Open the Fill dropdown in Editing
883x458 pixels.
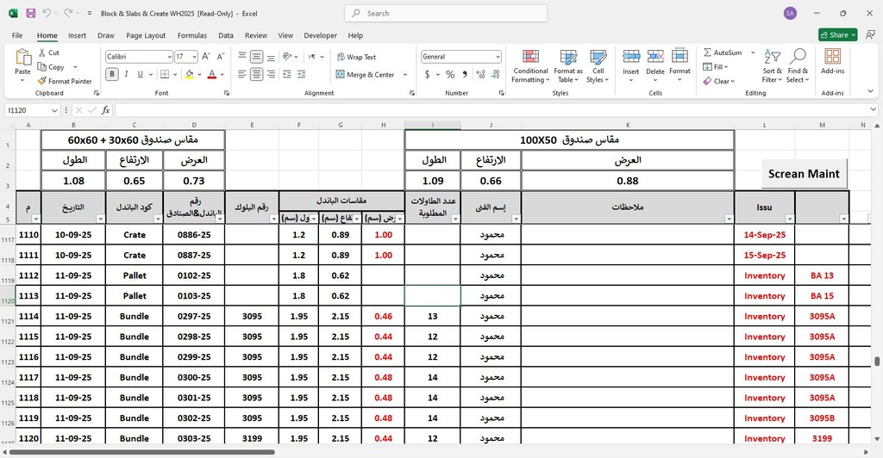716,67
